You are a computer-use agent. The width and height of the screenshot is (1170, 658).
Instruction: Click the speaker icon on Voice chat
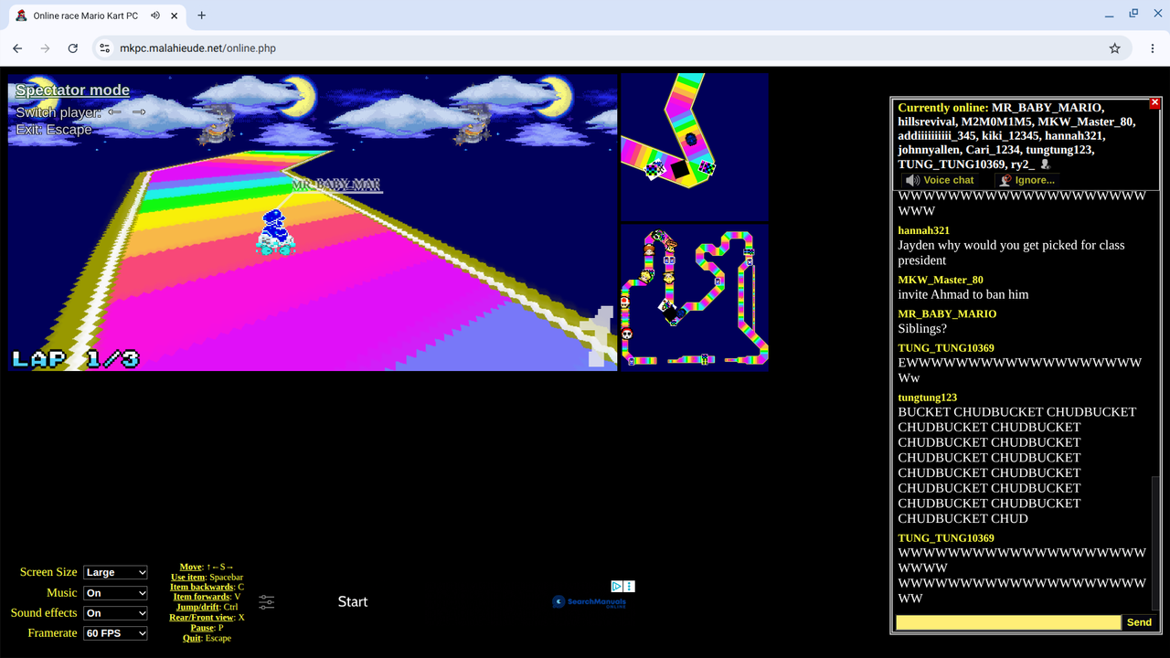coord(912,180)
